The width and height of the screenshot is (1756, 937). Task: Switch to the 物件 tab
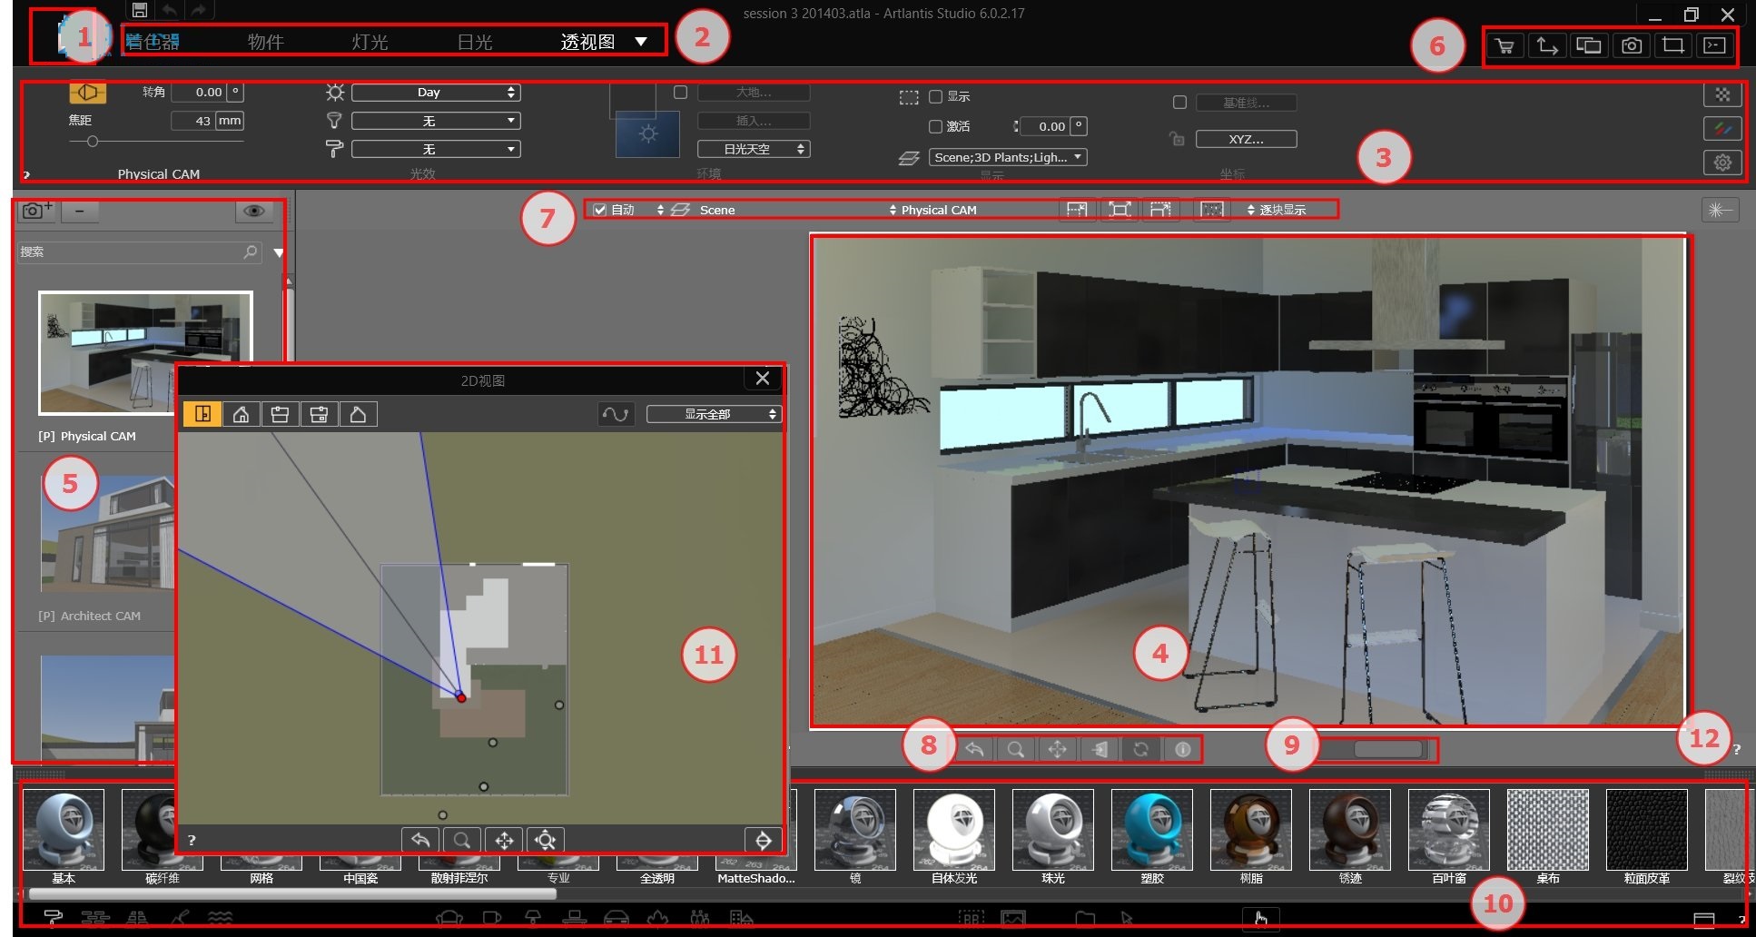265,42
